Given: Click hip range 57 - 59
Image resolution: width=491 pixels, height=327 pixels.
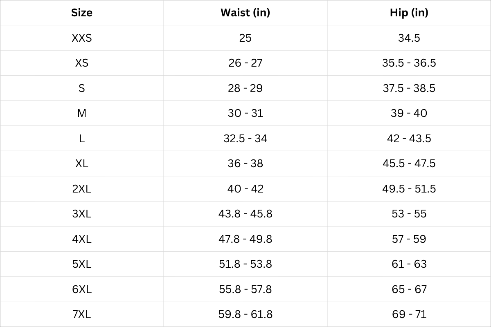Looking at the screenshot, I should (x=409, y=239).
